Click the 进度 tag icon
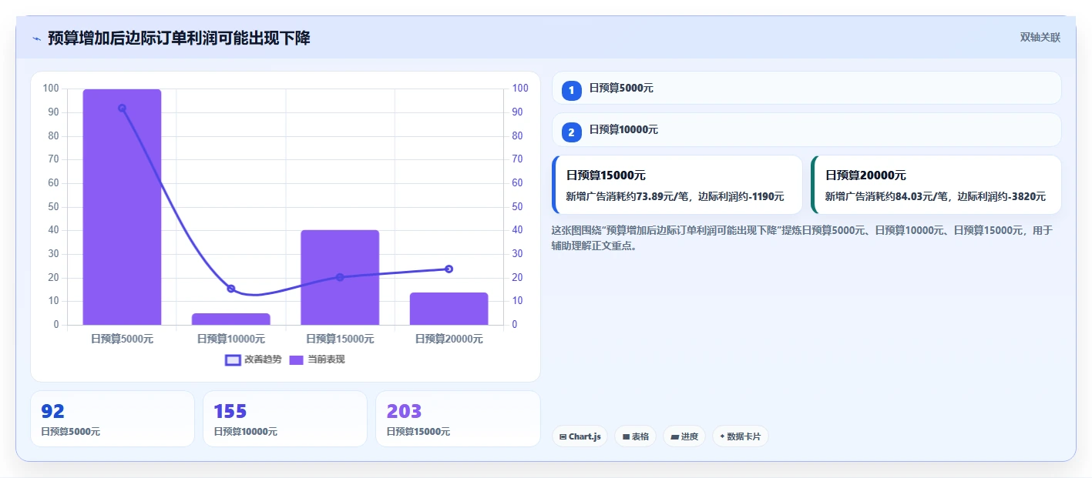Image resolution: width=1092 pixels, height=478 pixels. (675, 436)
